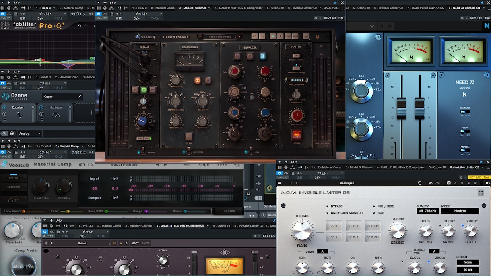The height and width of the screenshot is (276, 491).
Task: Toggle BYPASS on Invisible Limiter
Action: point(327,206)
